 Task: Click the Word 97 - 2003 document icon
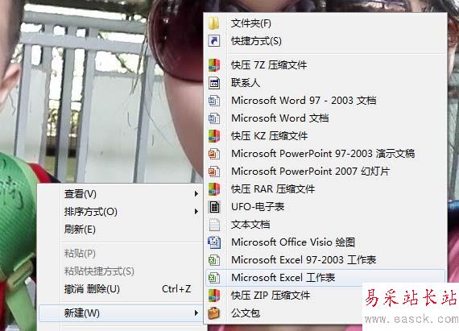214,101
